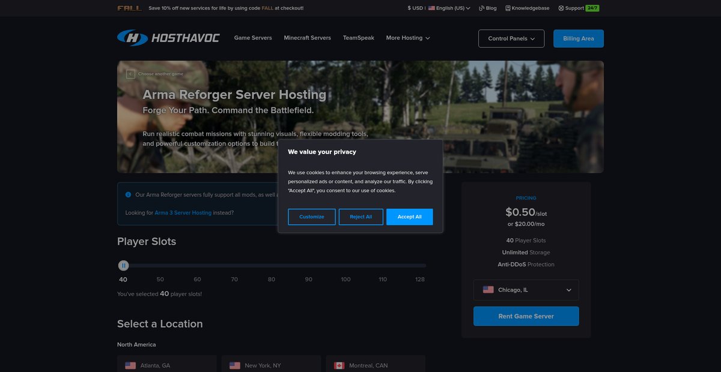Open the Chicago, IL location dropdown
Screen dimensions: 721x372
point(526,290)
